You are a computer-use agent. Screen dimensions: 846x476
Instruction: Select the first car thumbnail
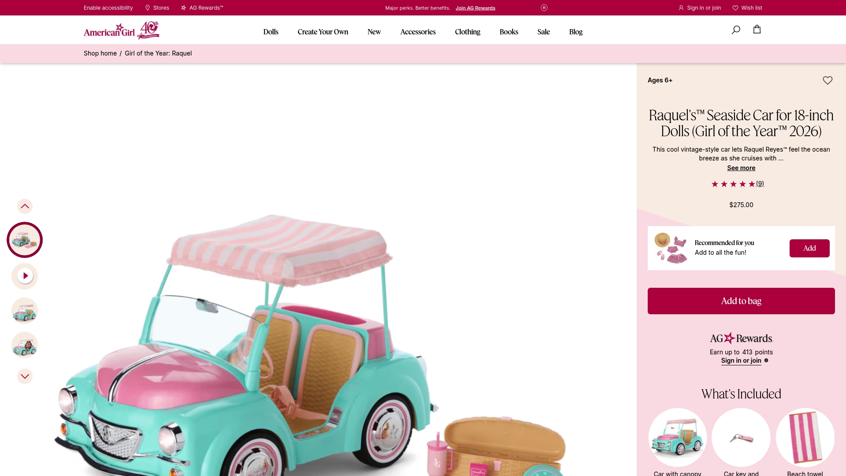[25, 240]
